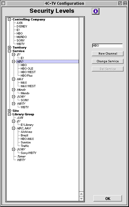Click the New Channel button
The width and height of the screenshot is (129, 207).
pos(108,54)
